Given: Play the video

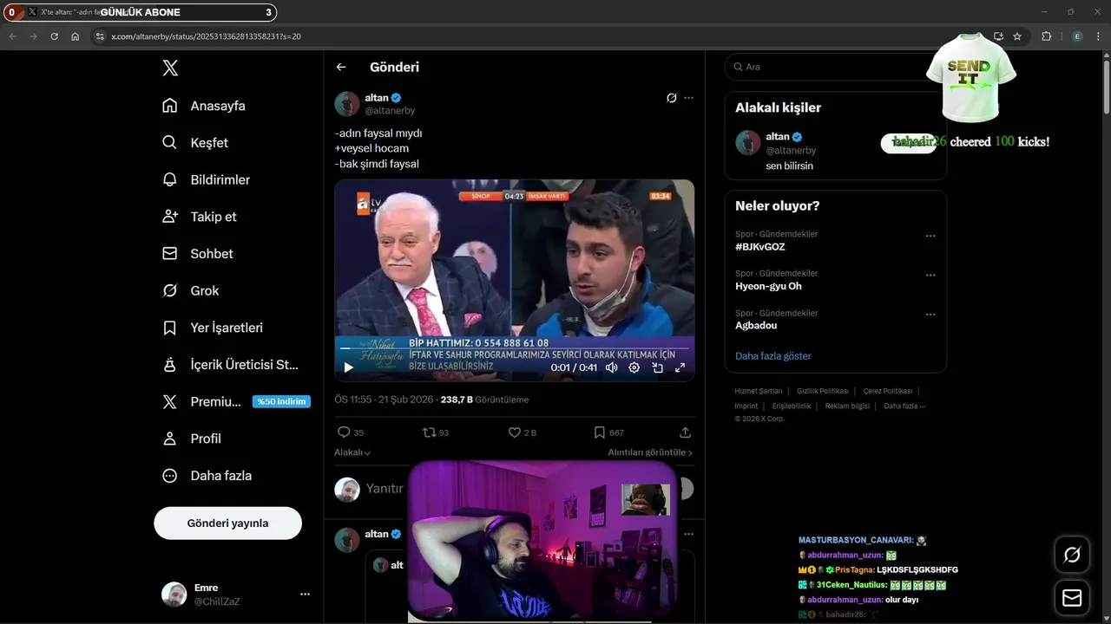Looking at the screenshot, I should [x=349, y=367].
